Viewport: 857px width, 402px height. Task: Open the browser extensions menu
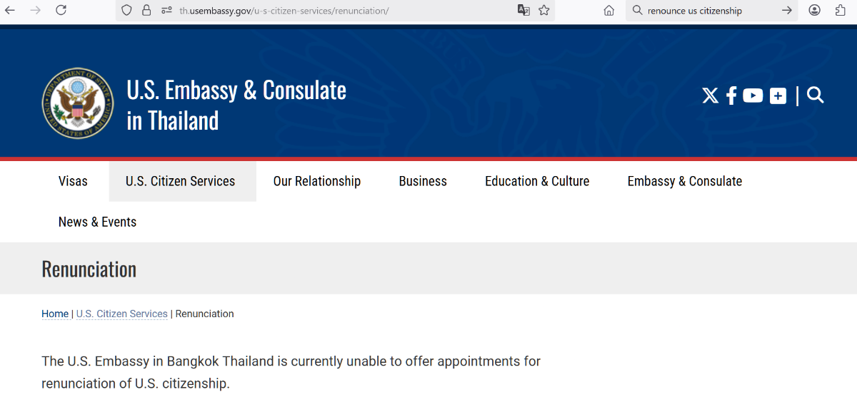841,10
